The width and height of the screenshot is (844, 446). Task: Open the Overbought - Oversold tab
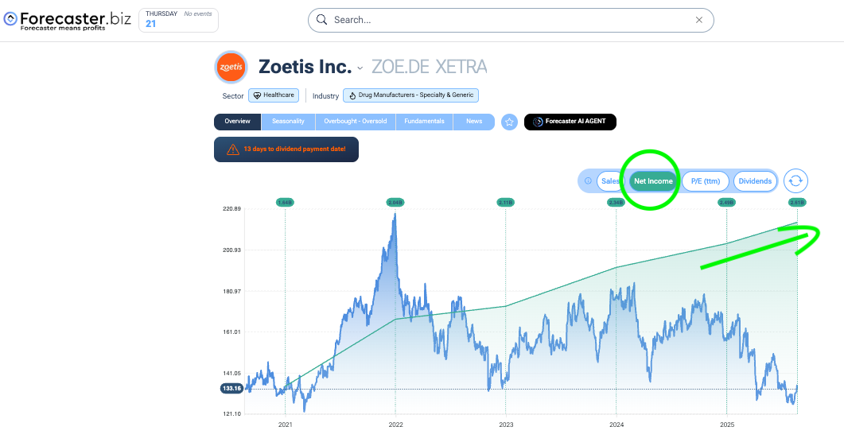point(356,122)
